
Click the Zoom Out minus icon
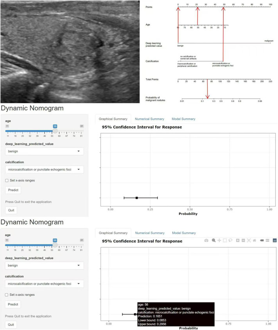243,240
